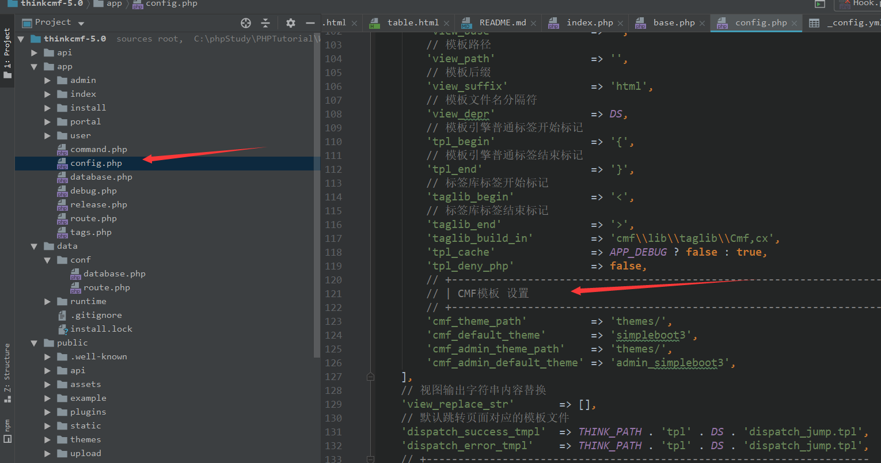Click the run icon at top right toolbar
This screenshot has height=463, width=881.
coord(819,5)
